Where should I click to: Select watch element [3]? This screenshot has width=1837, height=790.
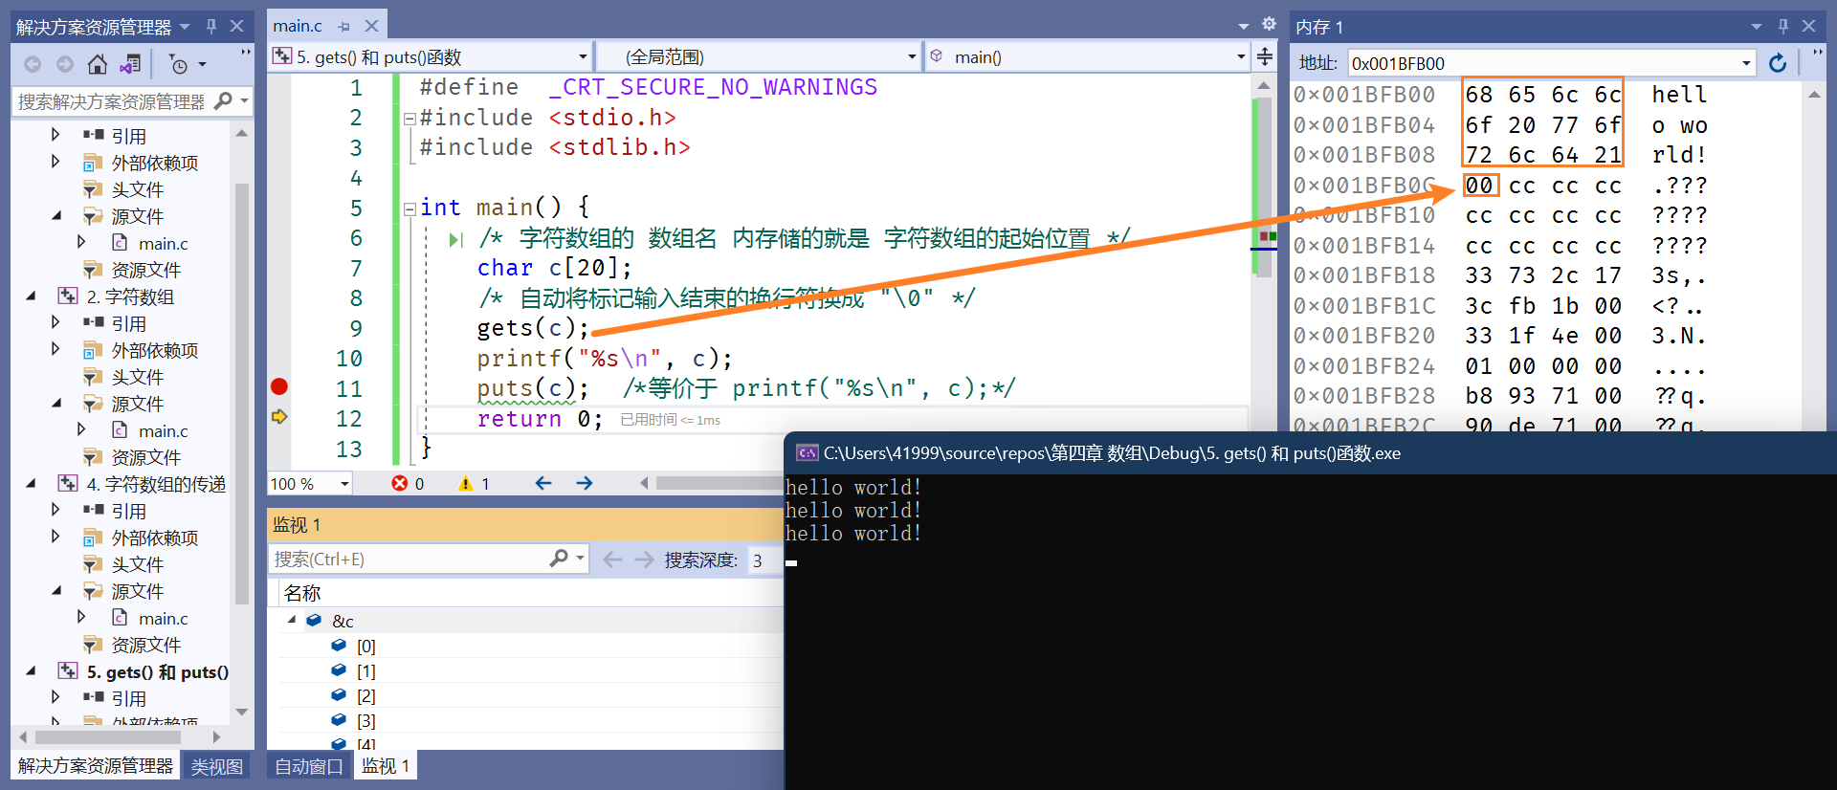(x=365, y=721)
